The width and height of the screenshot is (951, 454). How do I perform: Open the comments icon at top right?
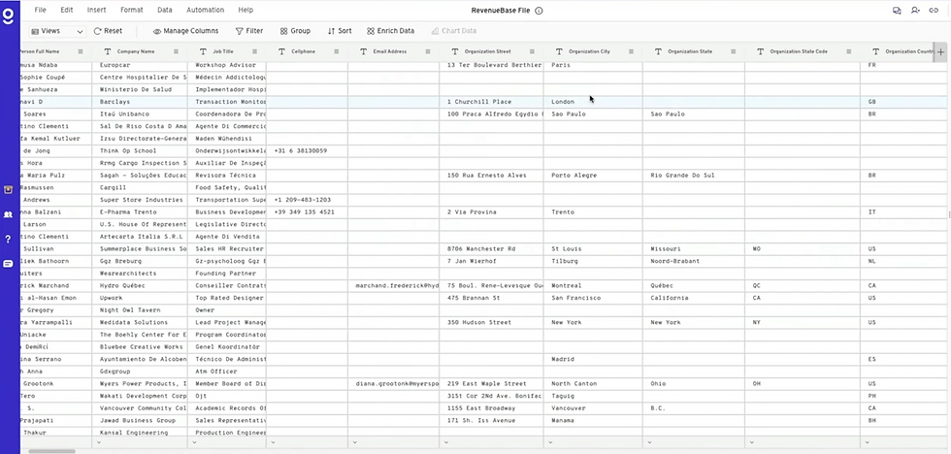tap(897, 11)
